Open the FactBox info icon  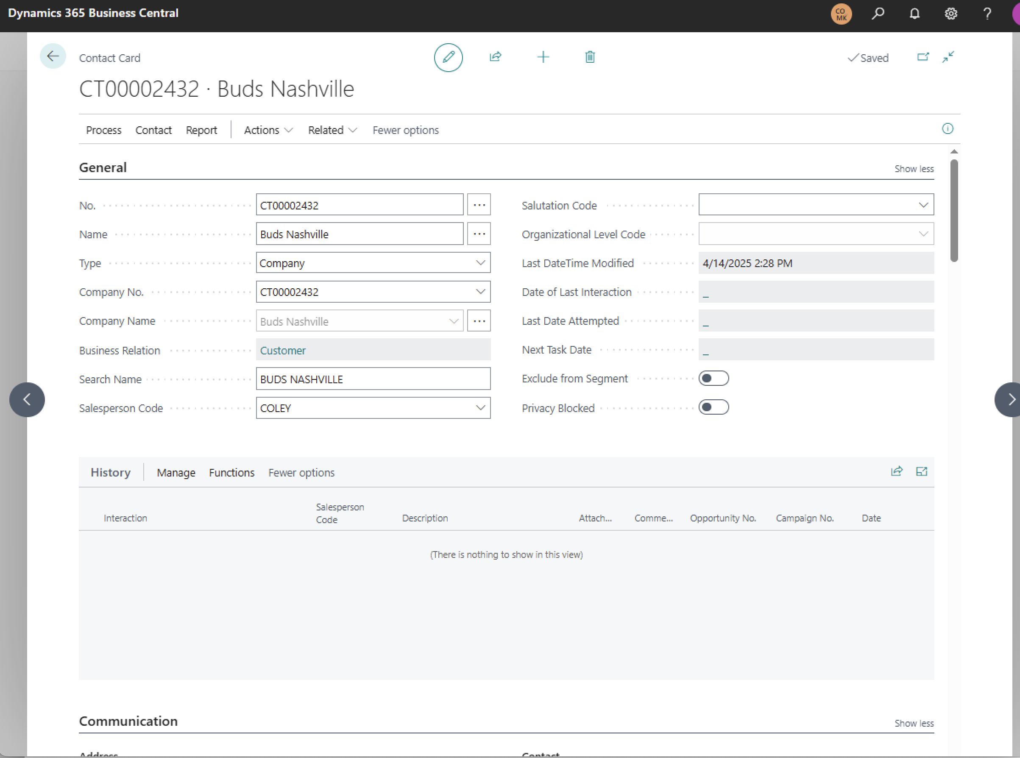(x=948, y=128)
